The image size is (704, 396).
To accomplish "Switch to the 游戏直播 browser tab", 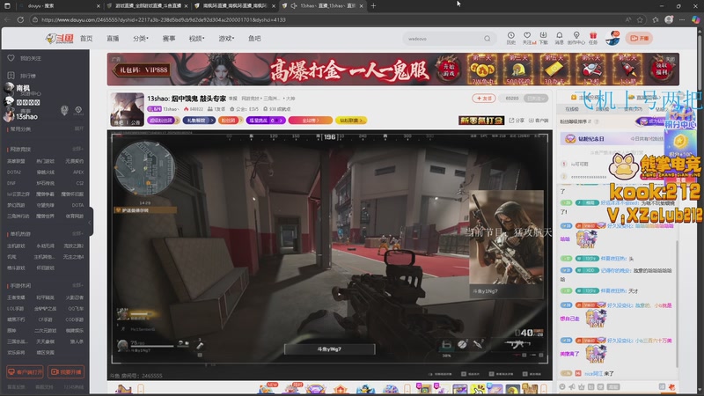I will [x=147, y=6].
